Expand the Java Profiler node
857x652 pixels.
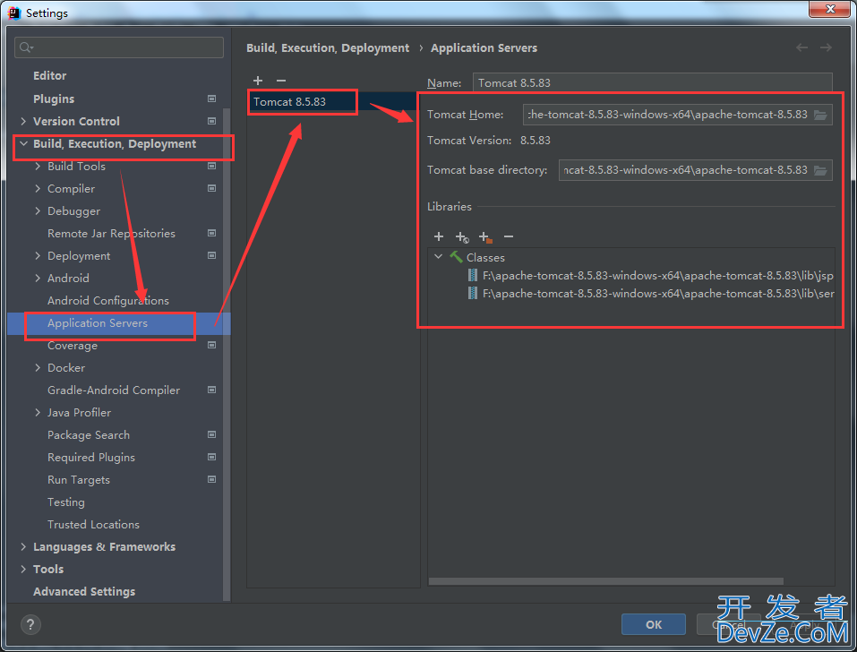38,413
